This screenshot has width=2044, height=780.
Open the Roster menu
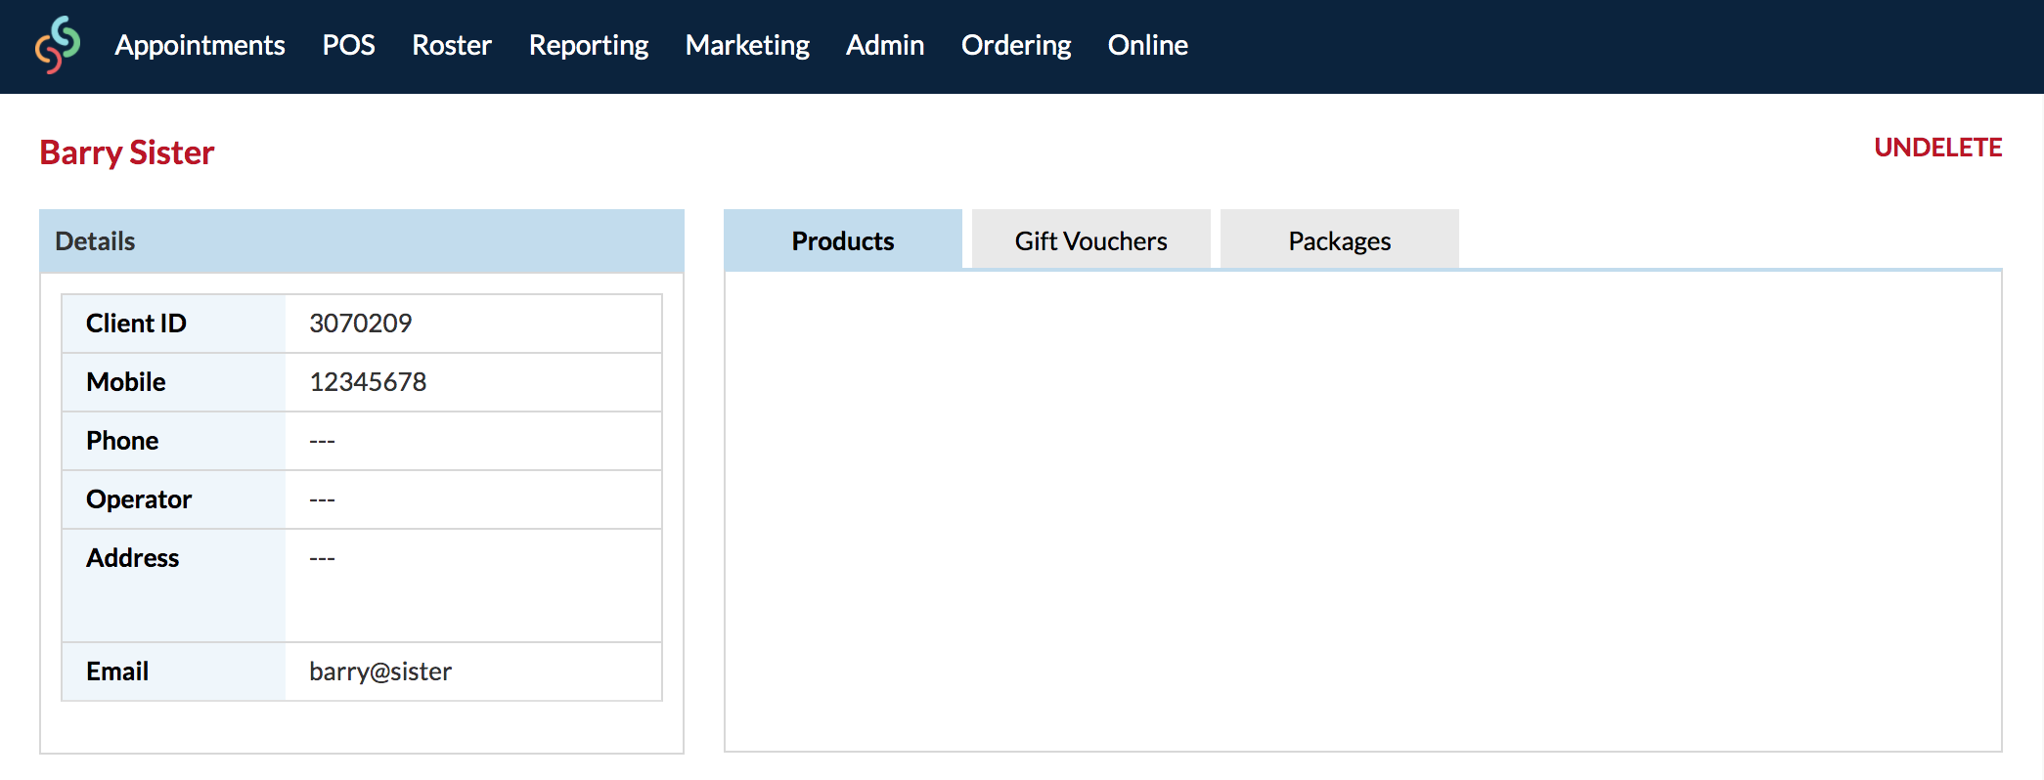pyautogui.click(x=451, y=45)
